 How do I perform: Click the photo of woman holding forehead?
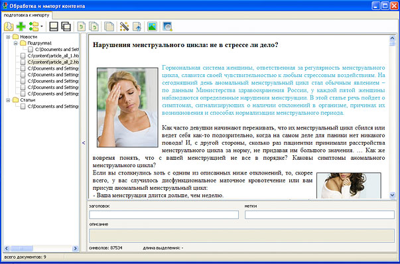(x=127, y=107)
